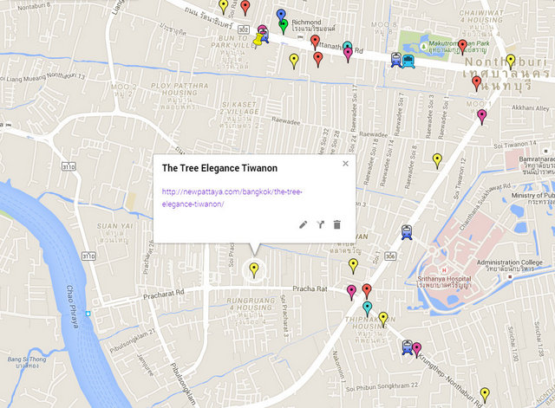Click the magenta pin below the teal Rattanathibet pin

[349, 55]
